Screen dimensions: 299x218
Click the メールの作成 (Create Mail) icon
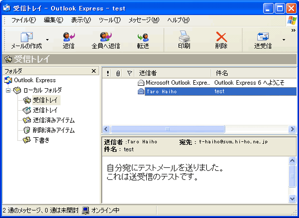click(27, 37)
